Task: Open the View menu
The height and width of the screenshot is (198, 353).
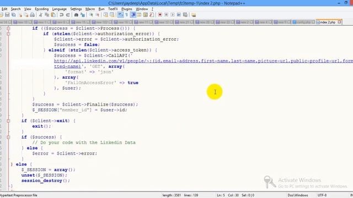Action: point(28,9)
